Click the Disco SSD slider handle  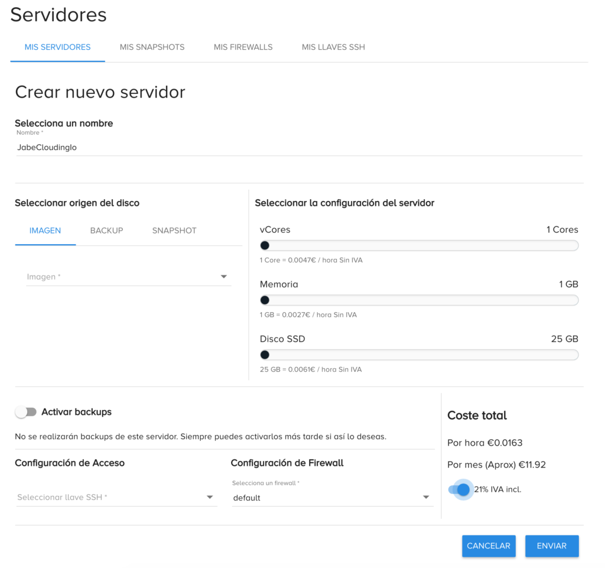point(265,355)
